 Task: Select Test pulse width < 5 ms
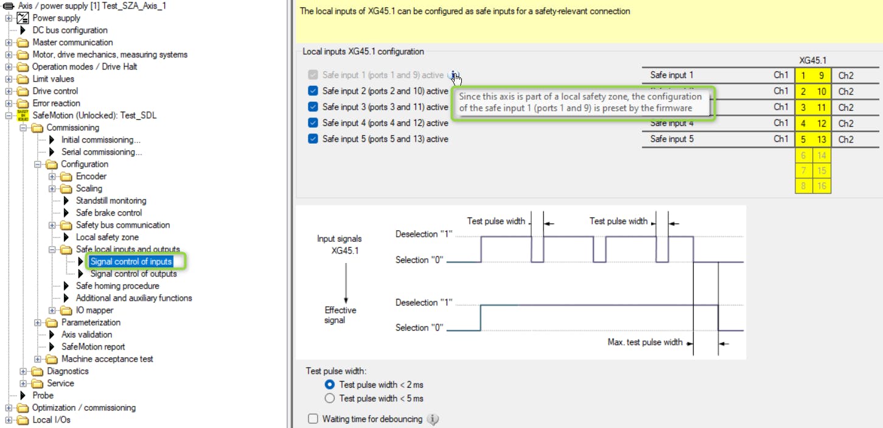pyautogui.click(x=330, y=398)
